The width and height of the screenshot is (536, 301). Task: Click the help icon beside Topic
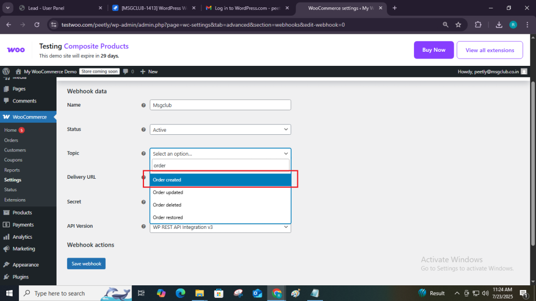(x=143, y=154)
